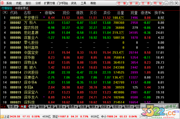
Task: Open the 资讯 menu
Action: (74, 3)
